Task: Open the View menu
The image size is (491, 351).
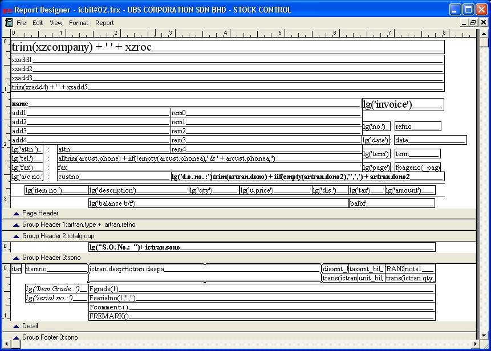Action: [56, 23]
